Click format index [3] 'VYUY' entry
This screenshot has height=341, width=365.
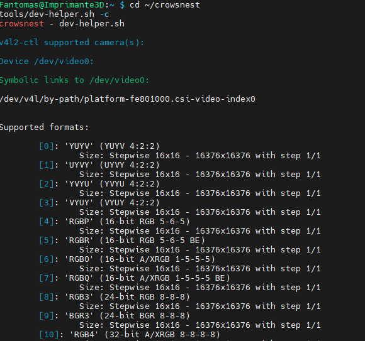[x=99, y=203]
